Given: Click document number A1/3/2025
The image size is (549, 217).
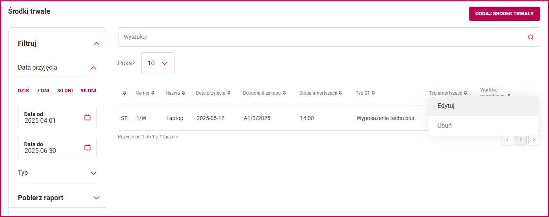Looking at the screenshot, I should (x=257, y=118).
